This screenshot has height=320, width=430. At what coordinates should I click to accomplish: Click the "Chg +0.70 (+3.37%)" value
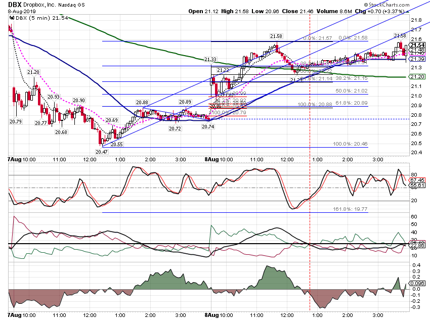(x=380, y=11)
